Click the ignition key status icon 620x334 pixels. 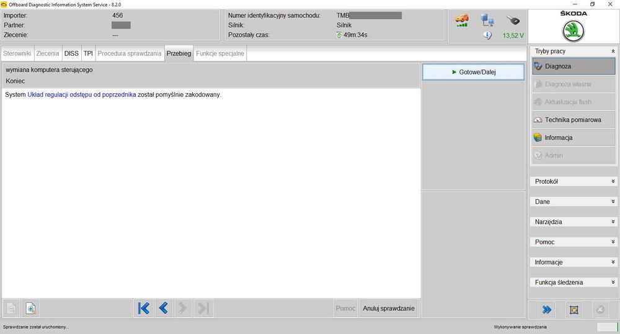(513, 20)
